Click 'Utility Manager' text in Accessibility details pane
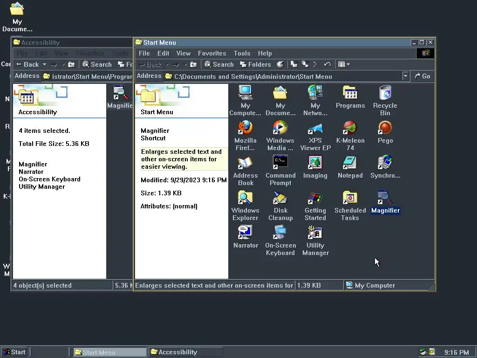 [41, 186]
